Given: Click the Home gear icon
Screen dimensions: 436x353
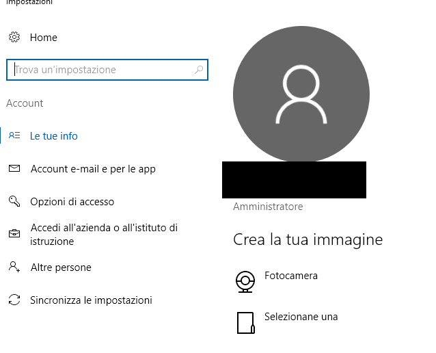Looking at the screenshot, I should tap(14, 37).
